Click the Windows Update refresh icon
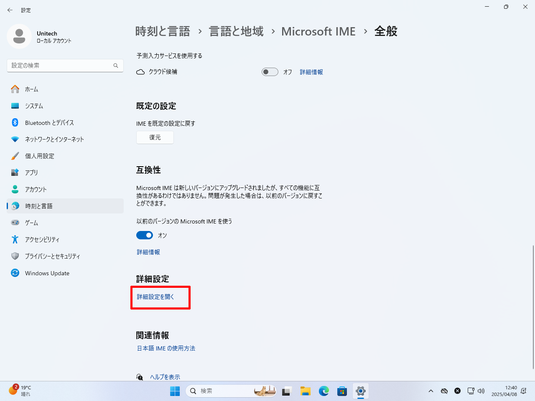This screenshot has width=535, height=401. pyautogui.click(x=15, y=273)
